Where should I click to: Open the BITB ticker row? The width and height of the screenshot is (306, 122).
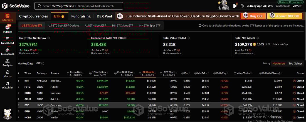(x=161, y=111)
